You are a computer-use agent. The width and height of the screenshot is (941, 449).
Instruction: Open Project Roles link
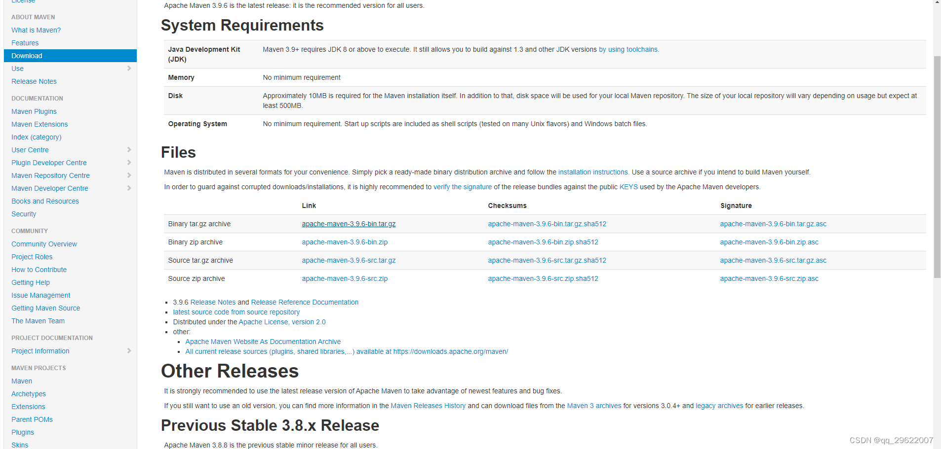click(x=32, y=257)
